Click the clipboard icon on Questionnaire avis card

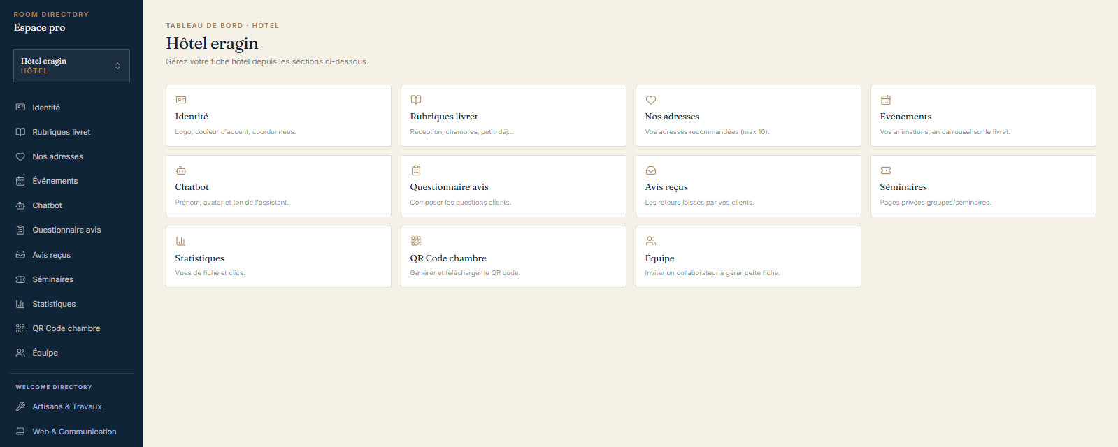[416, 170]
